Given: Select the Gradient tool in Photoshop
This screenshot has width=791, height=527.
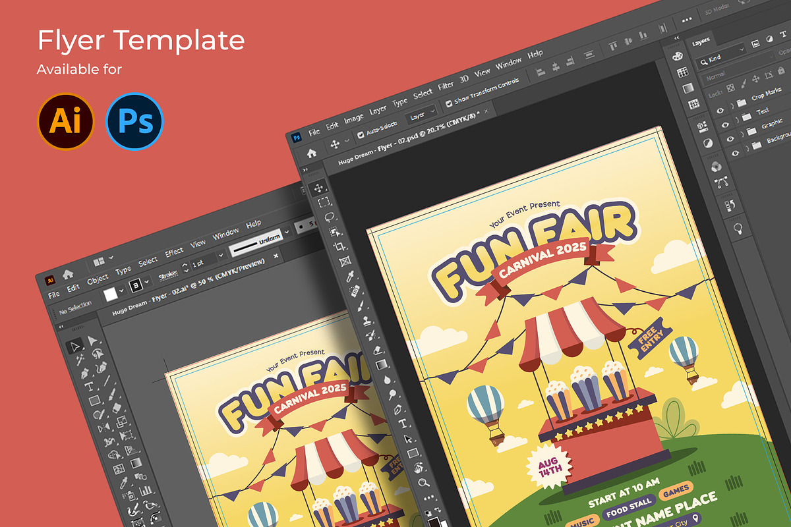Looking at the screenshot, I should [381, 364].
